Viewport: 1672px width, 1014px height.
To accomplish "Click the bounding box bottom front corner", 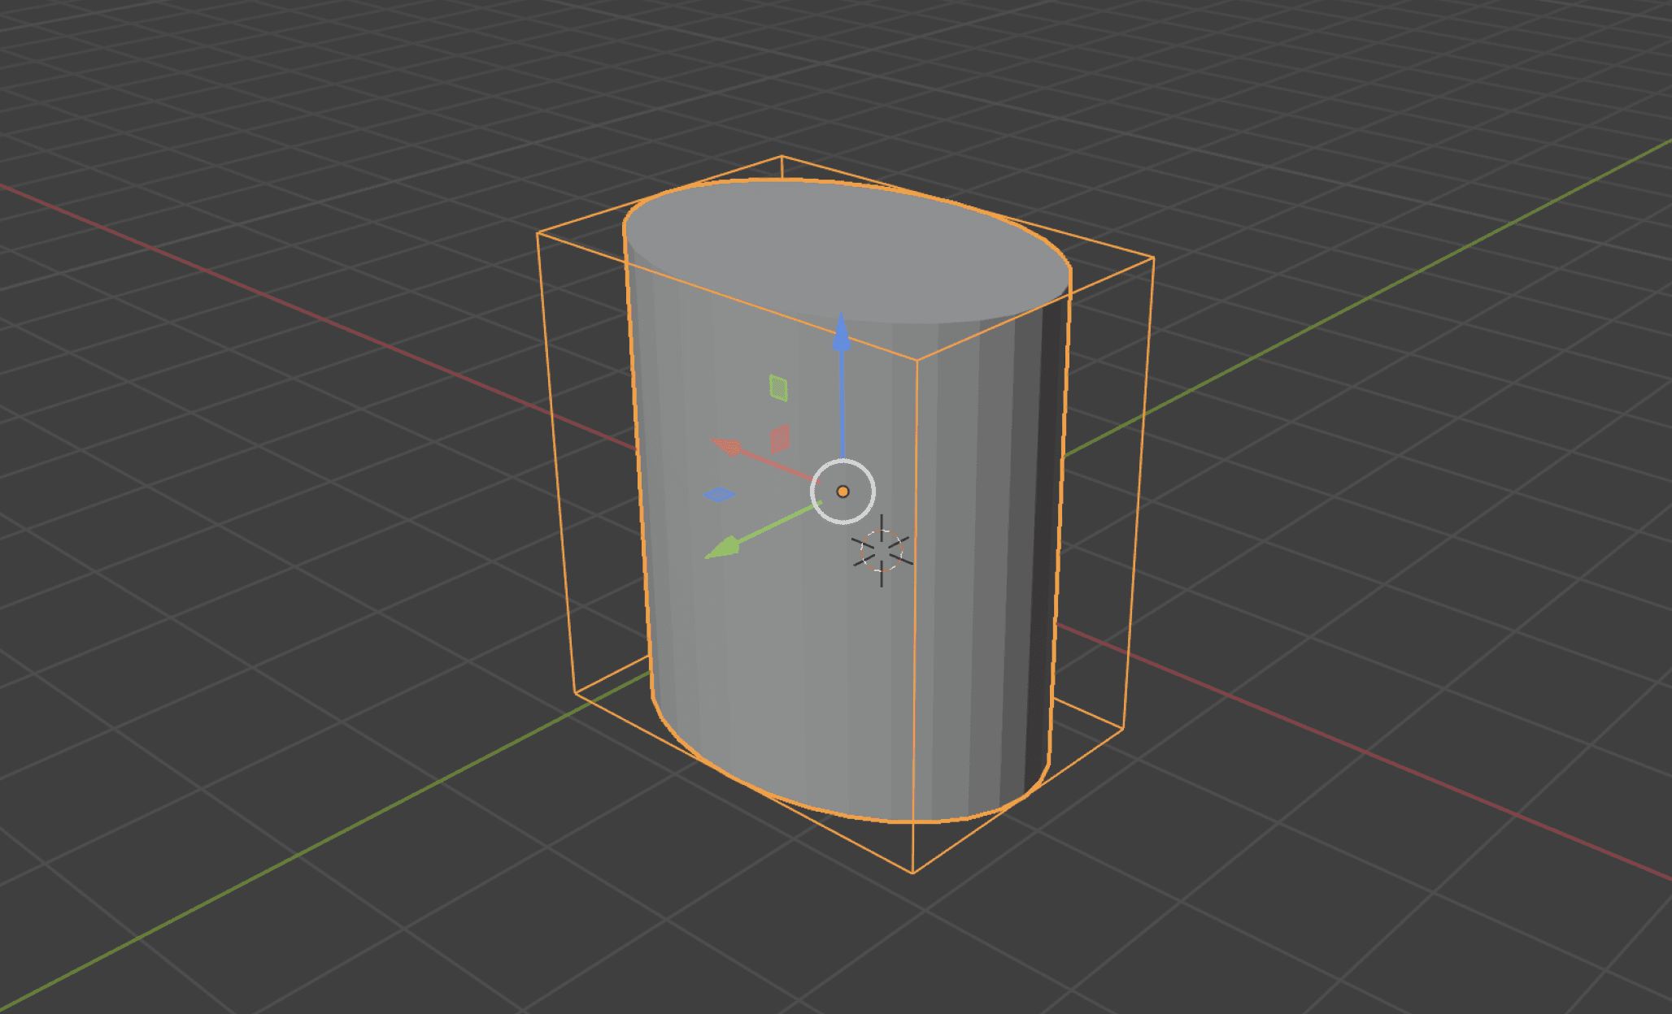I will pos(912,873).
